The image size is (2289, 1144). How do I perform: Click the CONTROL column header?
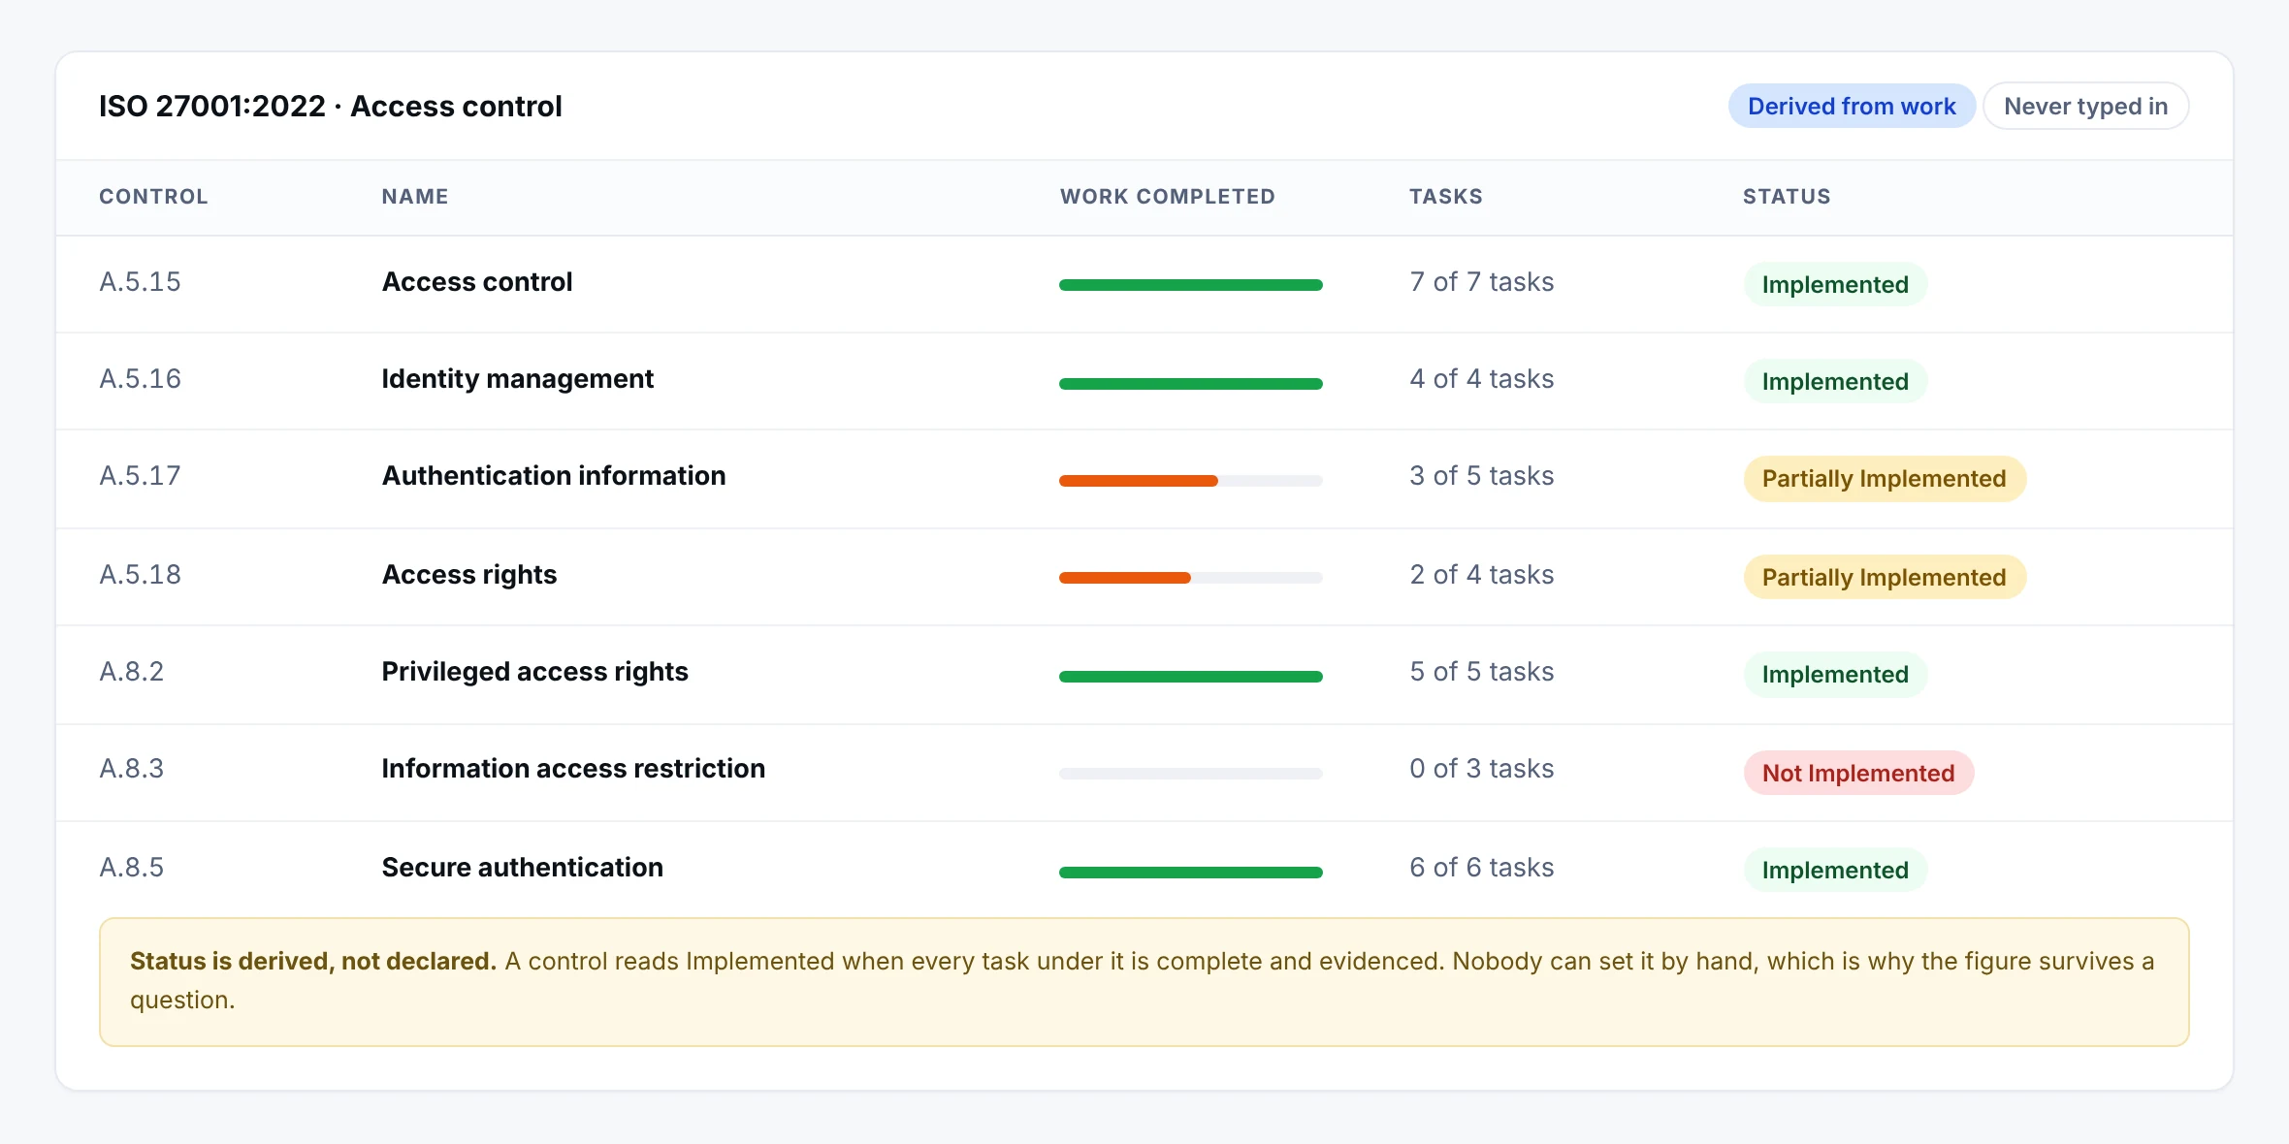tap(153, 197)
